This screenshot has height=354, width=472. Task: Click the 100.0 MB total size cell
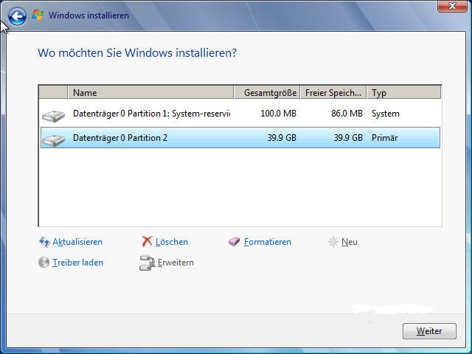click(278, 114)
